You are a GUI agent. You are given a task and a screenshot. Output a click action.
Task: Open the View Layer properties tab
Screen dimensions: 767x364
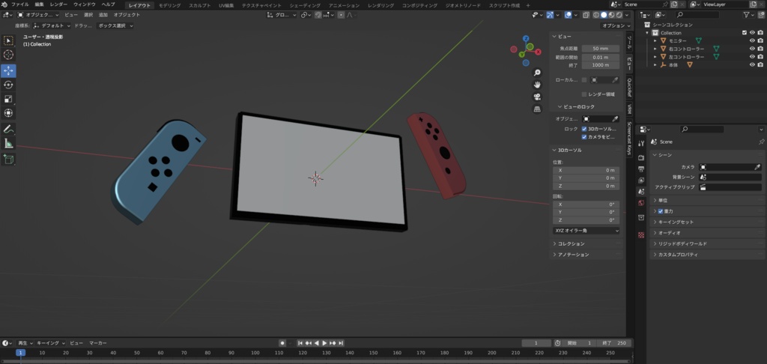(x=641, y=180)
